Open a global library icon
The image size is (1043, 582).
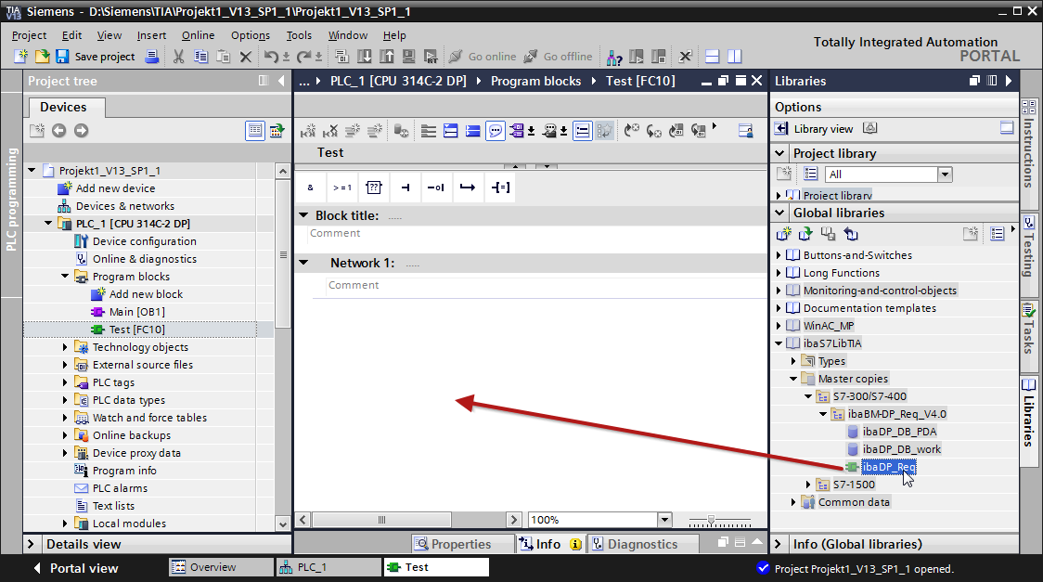click(x=805, y=234)
